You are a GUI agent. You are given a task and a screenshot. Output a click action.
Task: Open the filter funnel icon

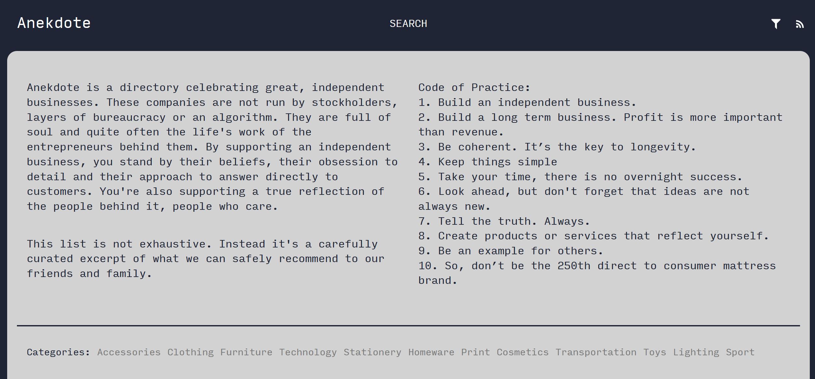point(776,24)
